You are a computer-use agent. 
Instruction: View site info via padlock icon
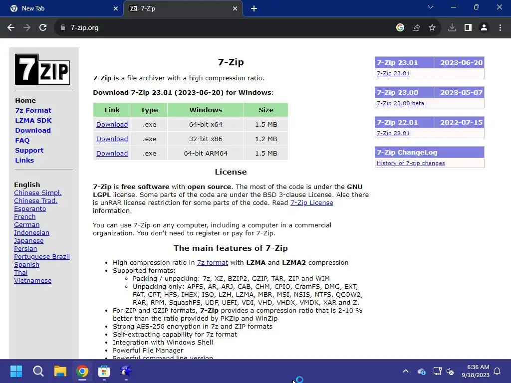click(x=63, y=28)
